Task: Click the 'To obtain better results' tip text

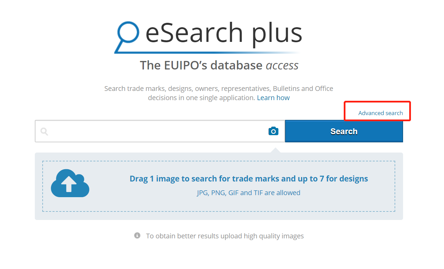Action: click(x=225, y=236)
